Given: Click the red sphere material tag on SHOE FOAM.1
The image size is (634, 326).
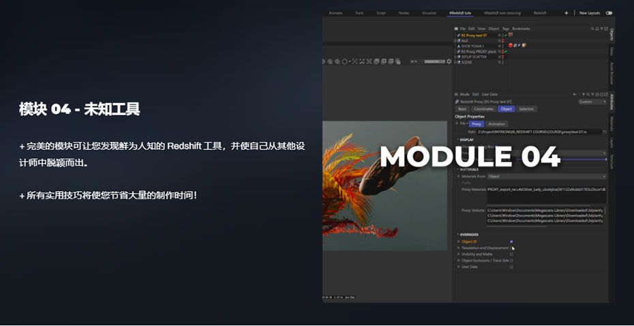Looking at the screenshot, I should tap(511, 46).
